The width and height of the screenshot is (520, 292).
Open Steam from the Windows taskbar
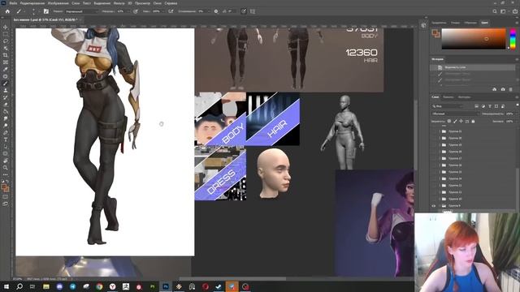[x=219, y=286]
